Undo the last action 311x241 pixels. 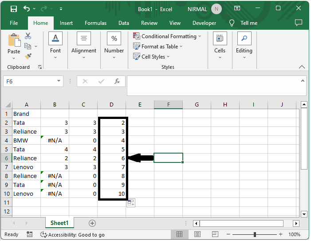(27, 8)
